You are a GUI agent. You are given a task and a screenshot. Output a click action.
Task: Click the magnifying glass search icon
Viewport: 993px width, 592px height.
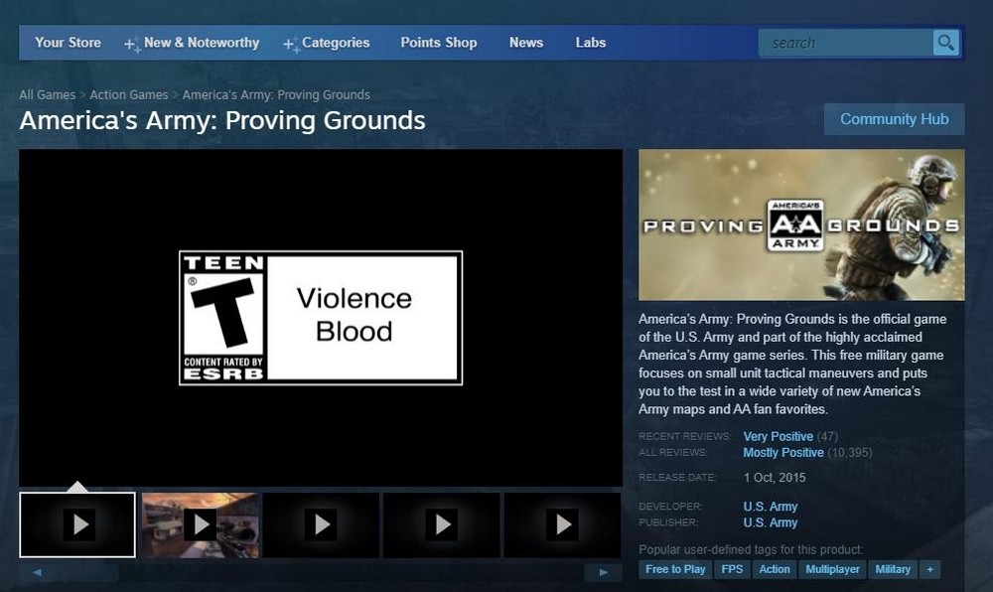coord(945,43)
